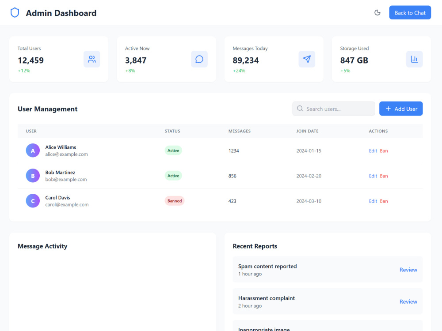Click message count 423

pos(232,201)
